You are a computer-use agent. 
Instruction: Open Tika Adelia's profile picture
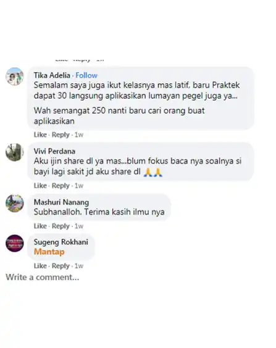coord(14,77)
